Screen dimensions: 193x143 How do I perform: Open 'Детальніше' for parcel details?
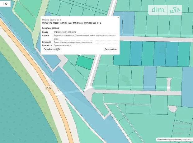[x=111, y=49]
